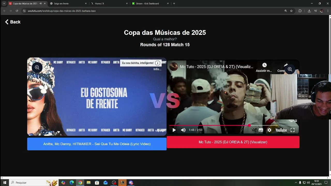Screen dimensions: 331x186
Task: Open the Mail app from taskbar
Action: tap(106, 183)
